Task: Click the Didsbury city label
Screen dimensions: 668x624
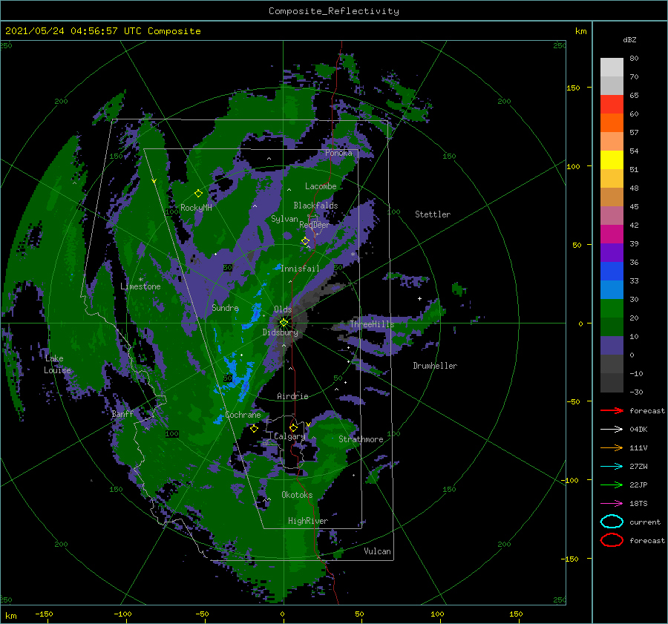Action: (x=281, y=332)
